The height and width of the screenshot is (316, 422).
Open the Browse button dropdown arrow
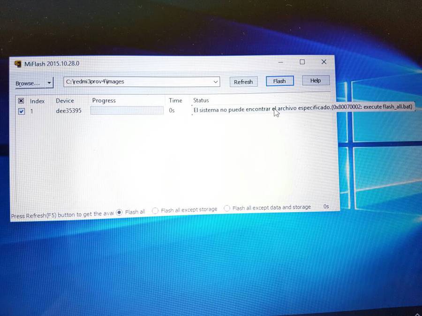49,83
